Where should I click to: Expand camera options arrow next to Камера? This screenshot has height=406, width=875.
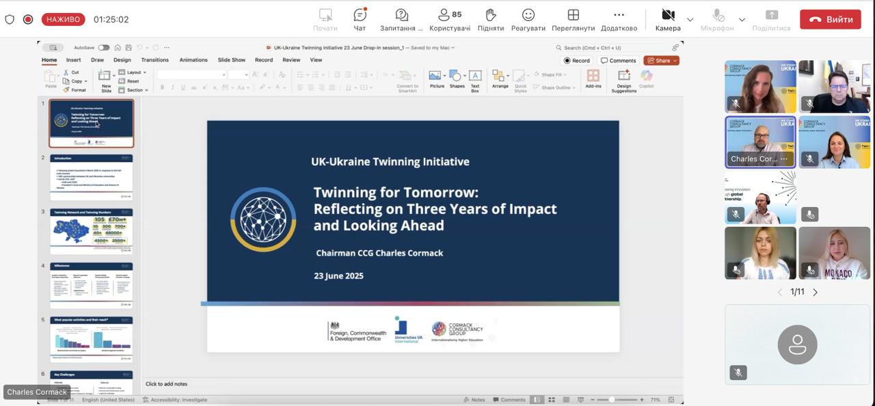690,20
